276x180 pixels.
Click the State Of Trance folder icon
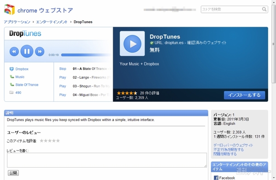click(x=12, y=85)
